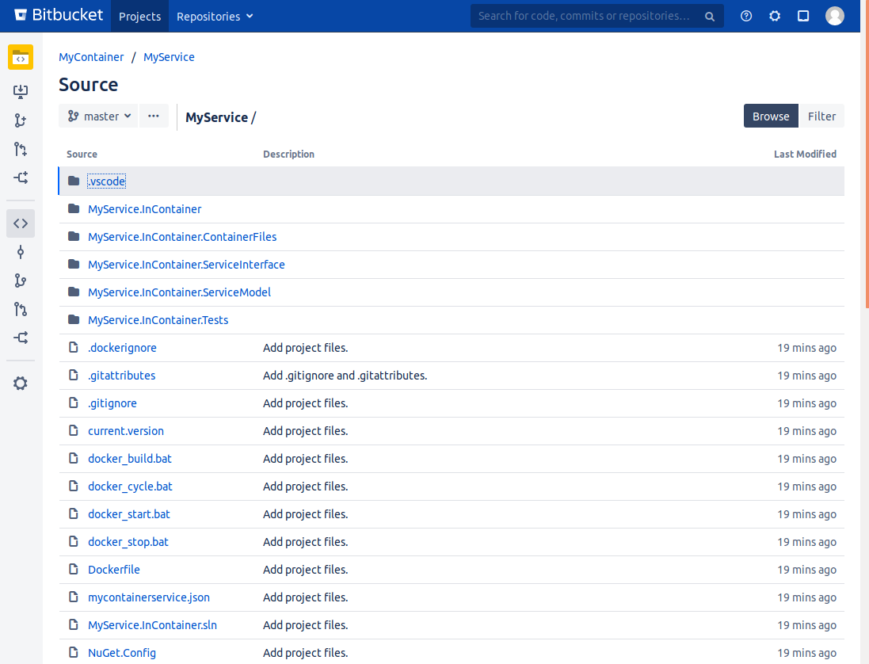Click the Last Modified column header
869x664 pixels.
805,154
